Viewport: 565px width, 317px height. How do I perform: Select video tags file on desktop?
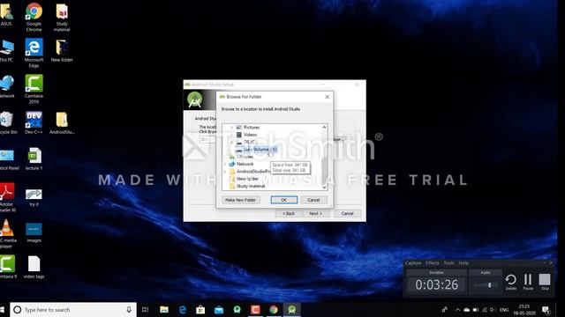point(34,267)
